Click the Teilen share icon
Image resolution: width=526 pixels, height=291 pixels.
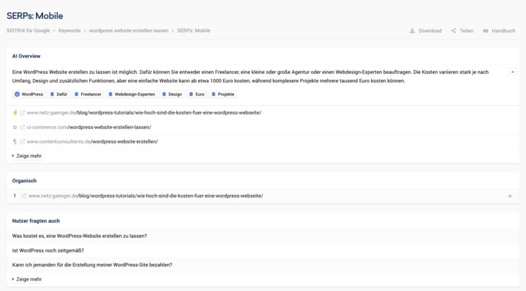click(454, 31)
